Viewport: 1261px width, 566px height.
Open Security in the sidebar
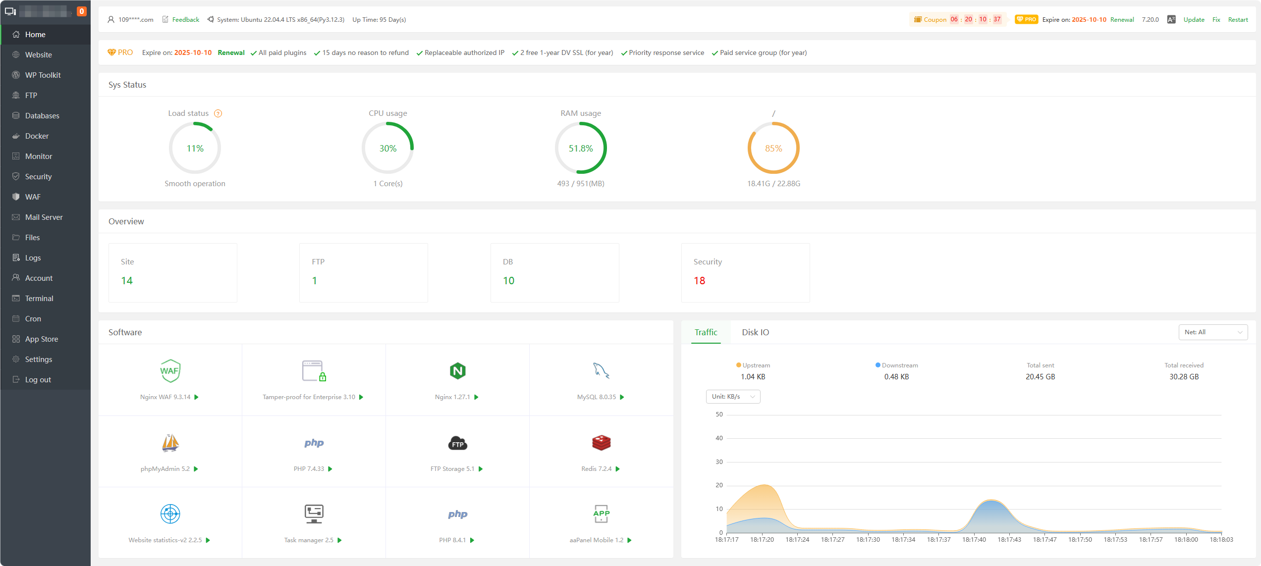46,177
